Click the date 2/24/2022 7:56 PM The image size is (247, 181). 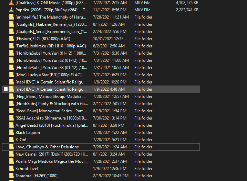click(110, 32)
